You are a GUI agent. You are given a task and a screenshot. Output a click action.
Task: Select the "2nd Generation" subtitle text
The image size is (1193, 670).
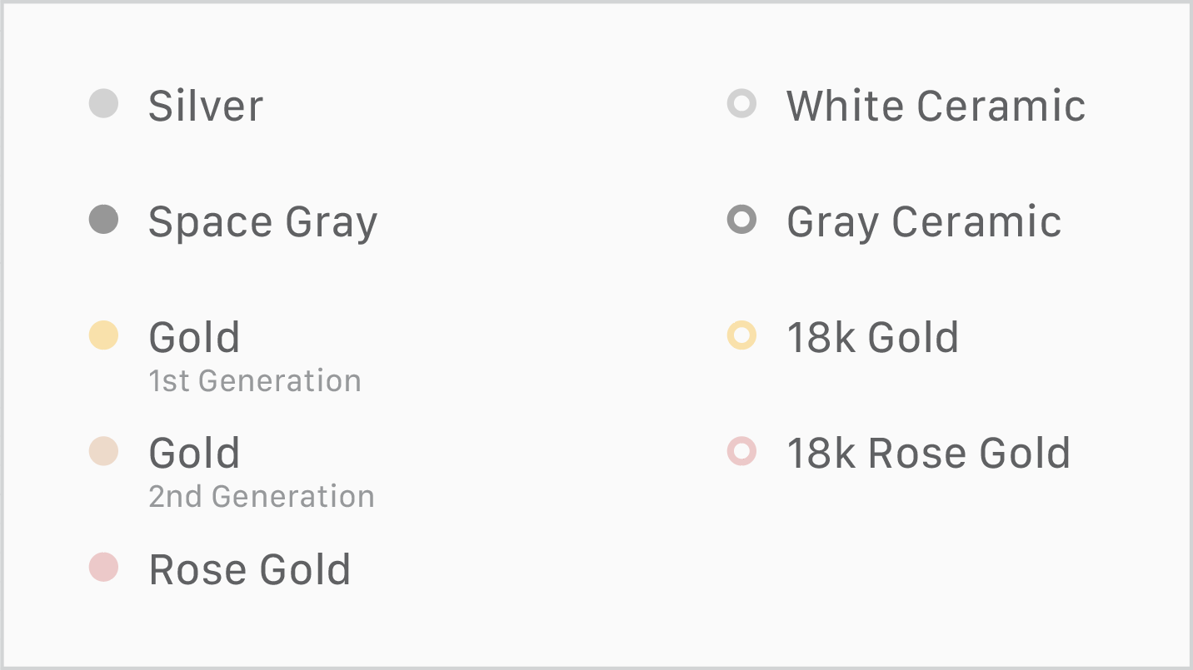click(262, 496)
